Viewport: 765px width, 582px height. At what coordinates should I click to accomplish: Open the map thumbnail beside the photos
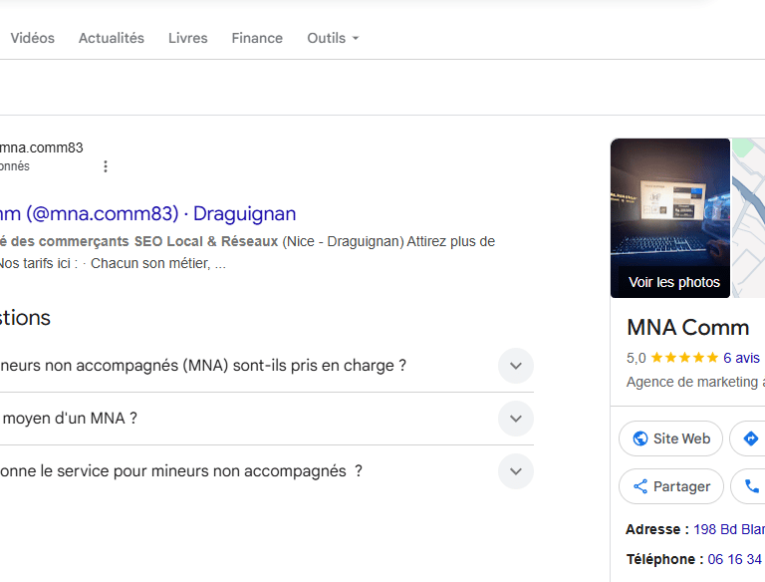point(748,218)
